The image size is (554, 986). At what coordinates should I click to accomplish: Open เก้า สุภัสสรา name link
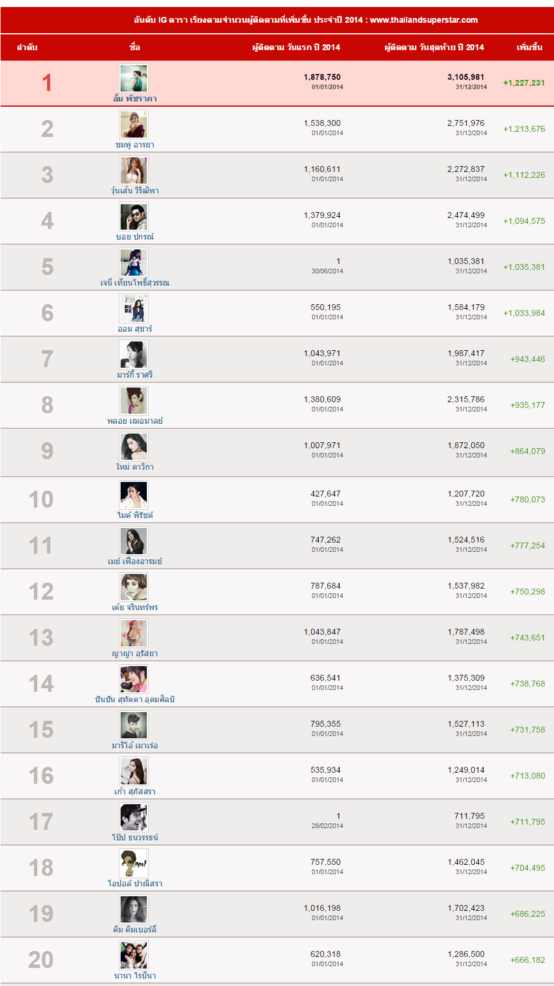pyautogui.click(x=135, y=791)
